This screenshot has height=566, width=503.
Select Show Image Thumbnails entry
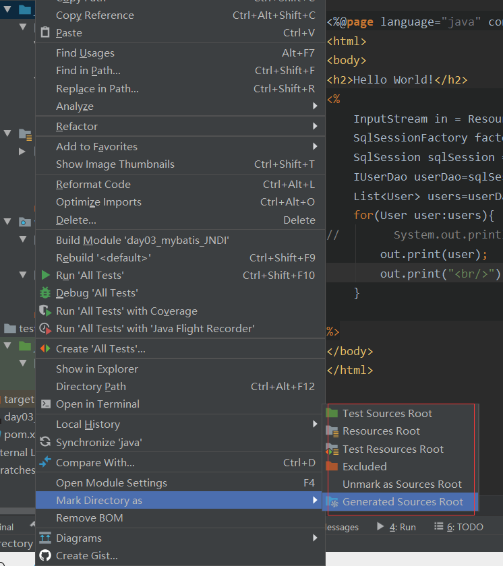click(181, 164)
